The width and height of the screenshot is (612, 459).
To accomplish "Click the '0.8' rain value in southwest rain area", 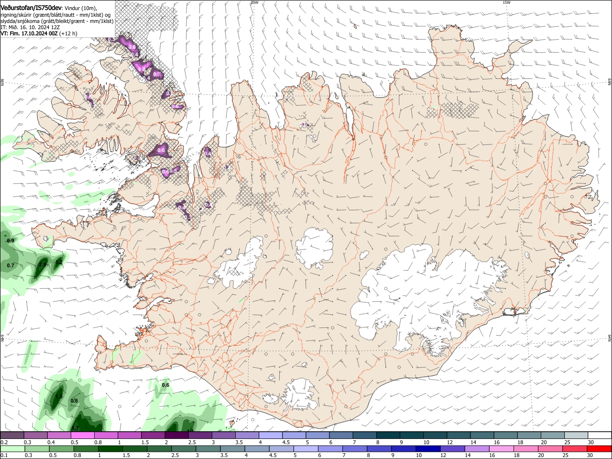I will (74, 401).
